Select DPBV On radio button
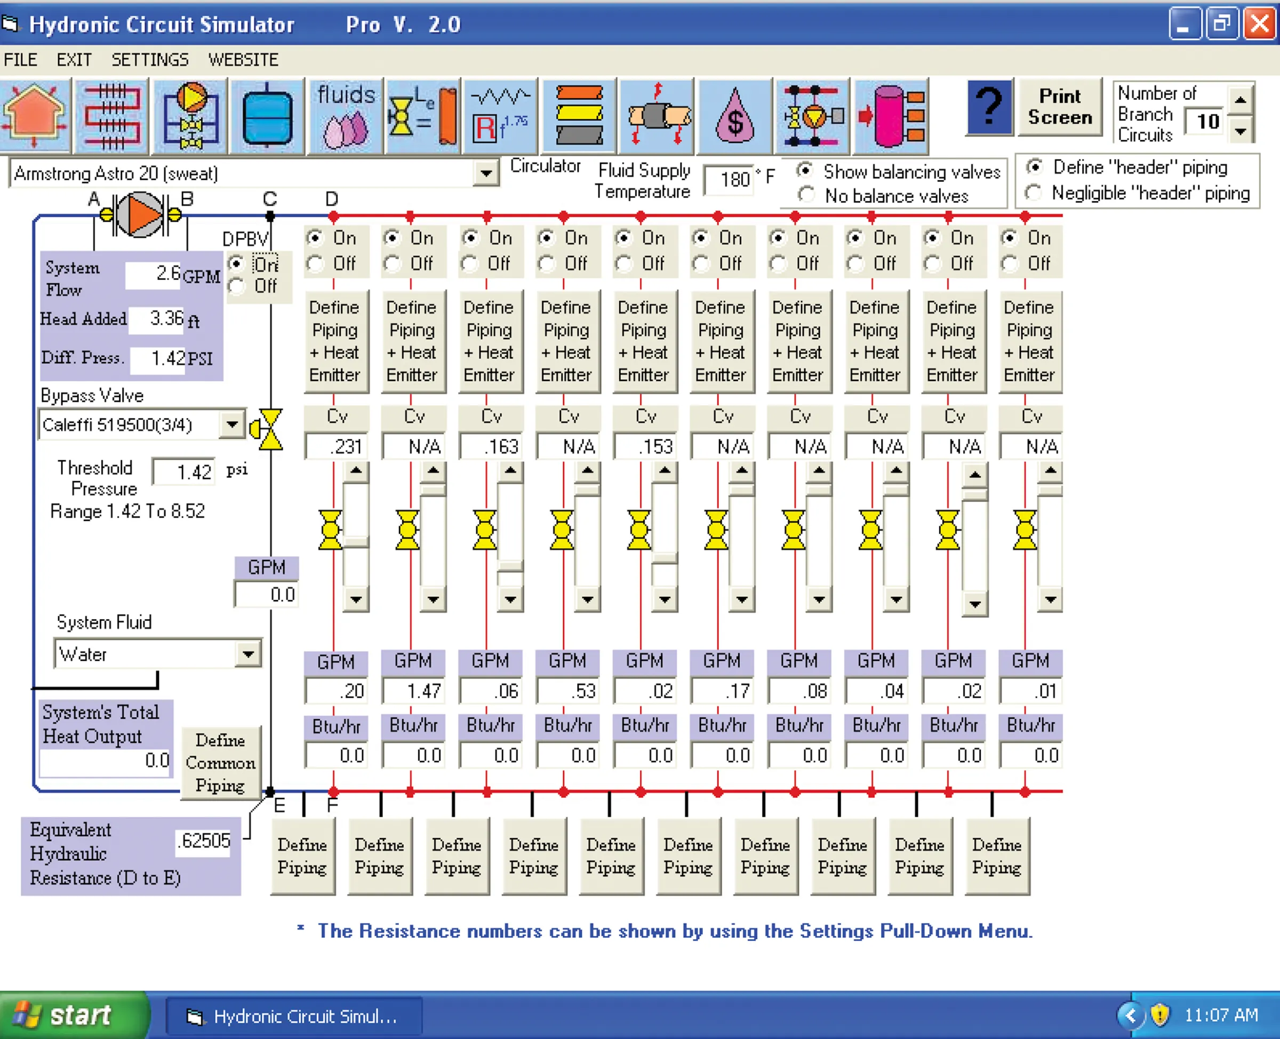Viewport: 1280px width, 1039px height. (x=237, y=264)
